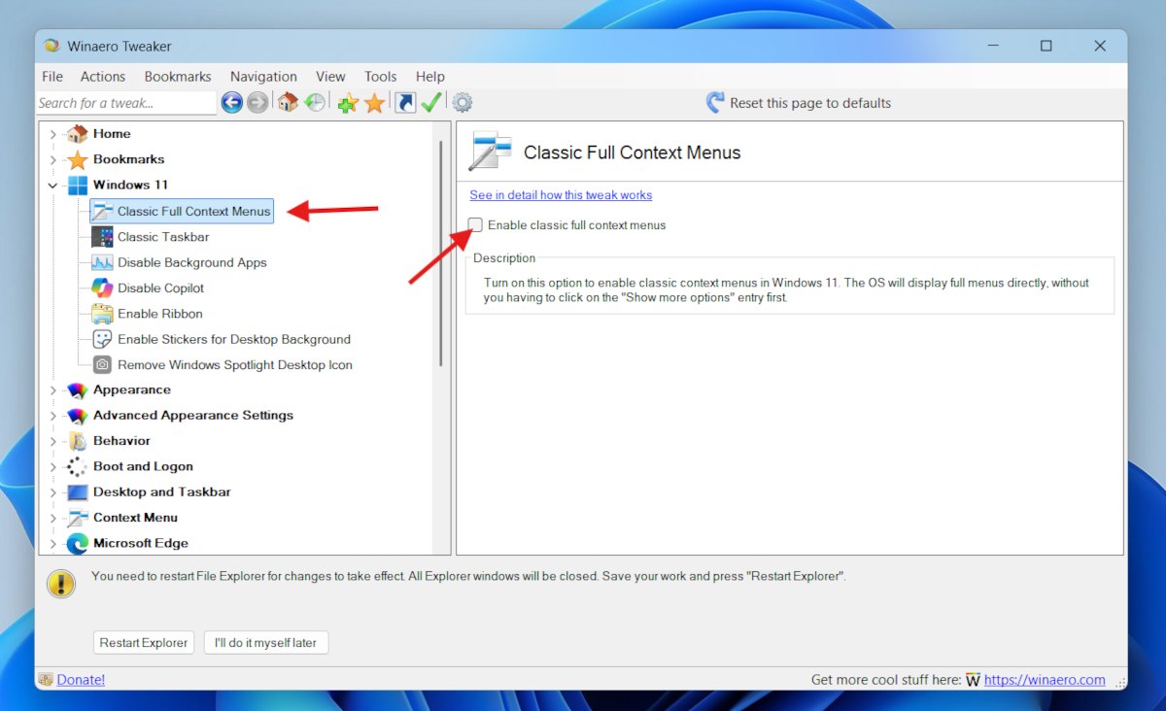Open the Navigation menu
This screenshot has height=711, width=1166.
(x=263, y=76)
